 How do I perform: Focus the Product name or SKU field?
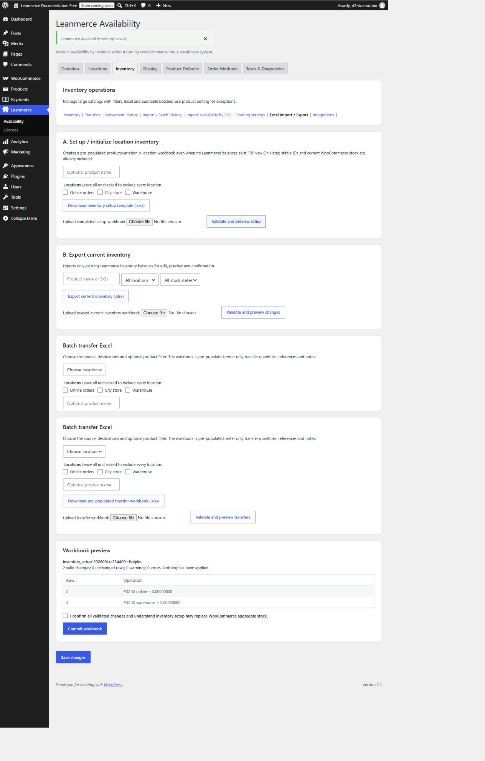click(91, 279)
